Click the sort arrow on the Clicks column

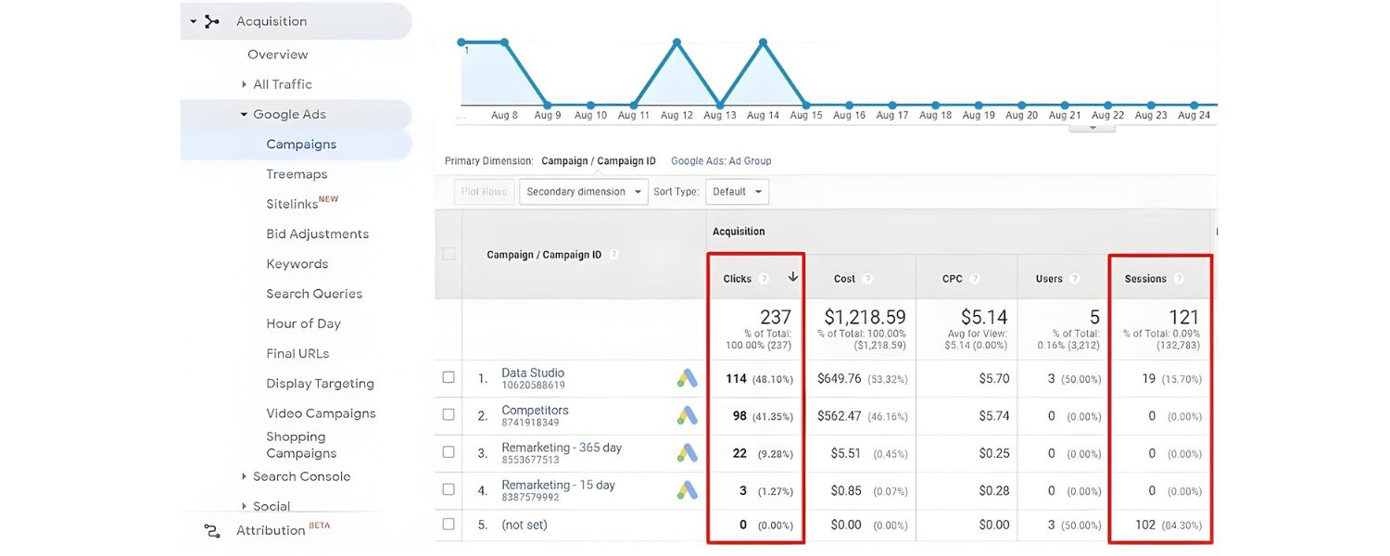[x=793, y=277]
